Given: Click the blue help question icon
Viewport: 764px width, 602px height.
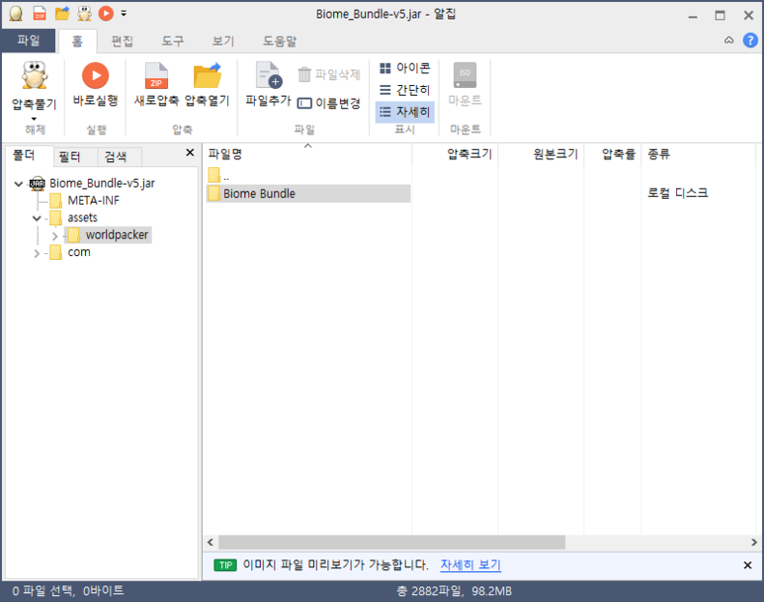Looking at the screenshot, I should (750, 41).
